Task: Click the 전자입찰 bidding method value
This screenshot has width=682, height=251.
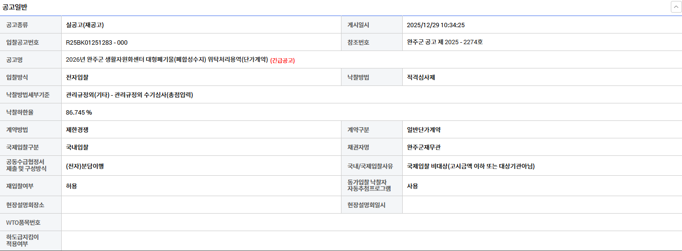Action: (77, 77)
